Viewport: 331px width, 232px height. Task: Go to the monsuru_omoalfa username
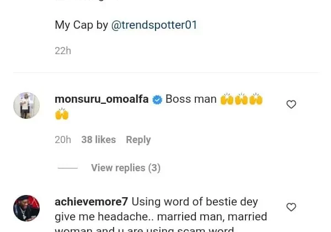102,99
